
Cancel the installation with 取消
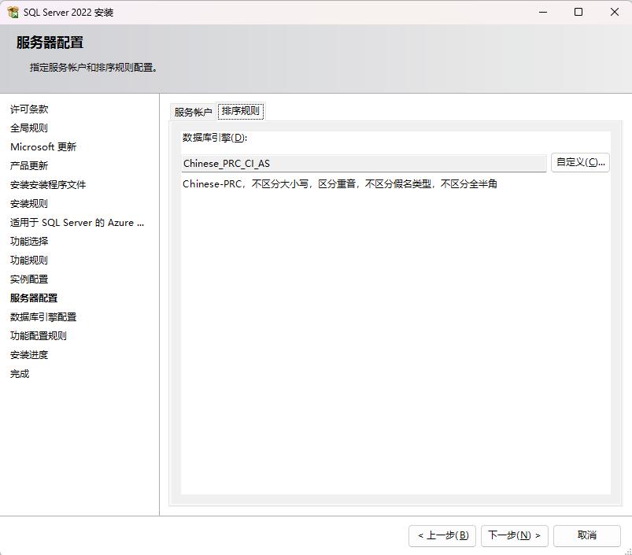(x=586, y=535)
